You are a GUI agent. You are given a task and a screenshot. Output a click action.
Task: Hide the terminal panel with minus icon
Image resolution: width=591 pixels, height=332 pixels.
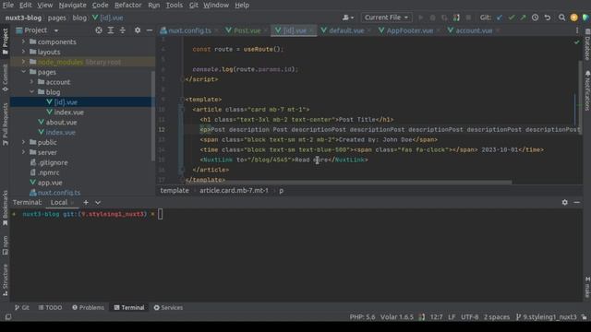576,203
